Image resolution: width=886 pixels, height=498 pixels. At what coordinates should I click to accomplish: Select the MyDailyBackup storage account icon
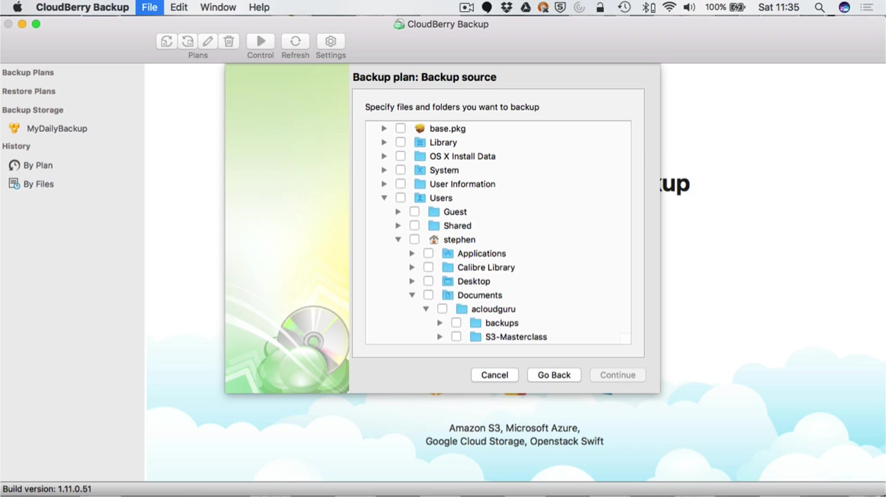[x=15, y=129]
